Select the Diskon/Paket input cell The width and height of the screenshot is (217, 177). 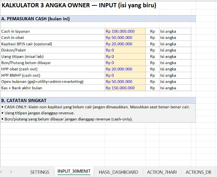(125, 50)
